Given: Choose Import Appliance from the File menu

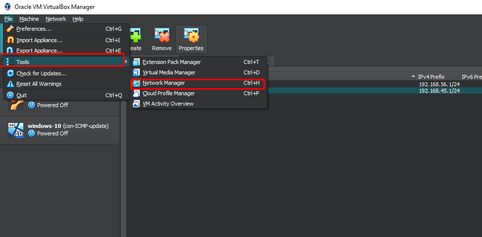Looking at the screenshot, I should point(39,40).
